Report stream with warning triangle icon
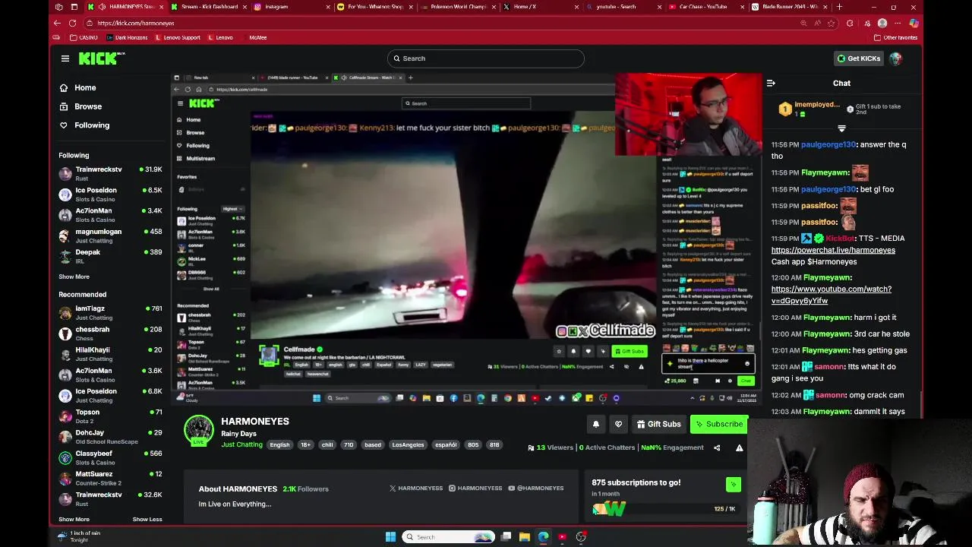The width and height of the screenshot is (972, 547). [x=739, y=447]
